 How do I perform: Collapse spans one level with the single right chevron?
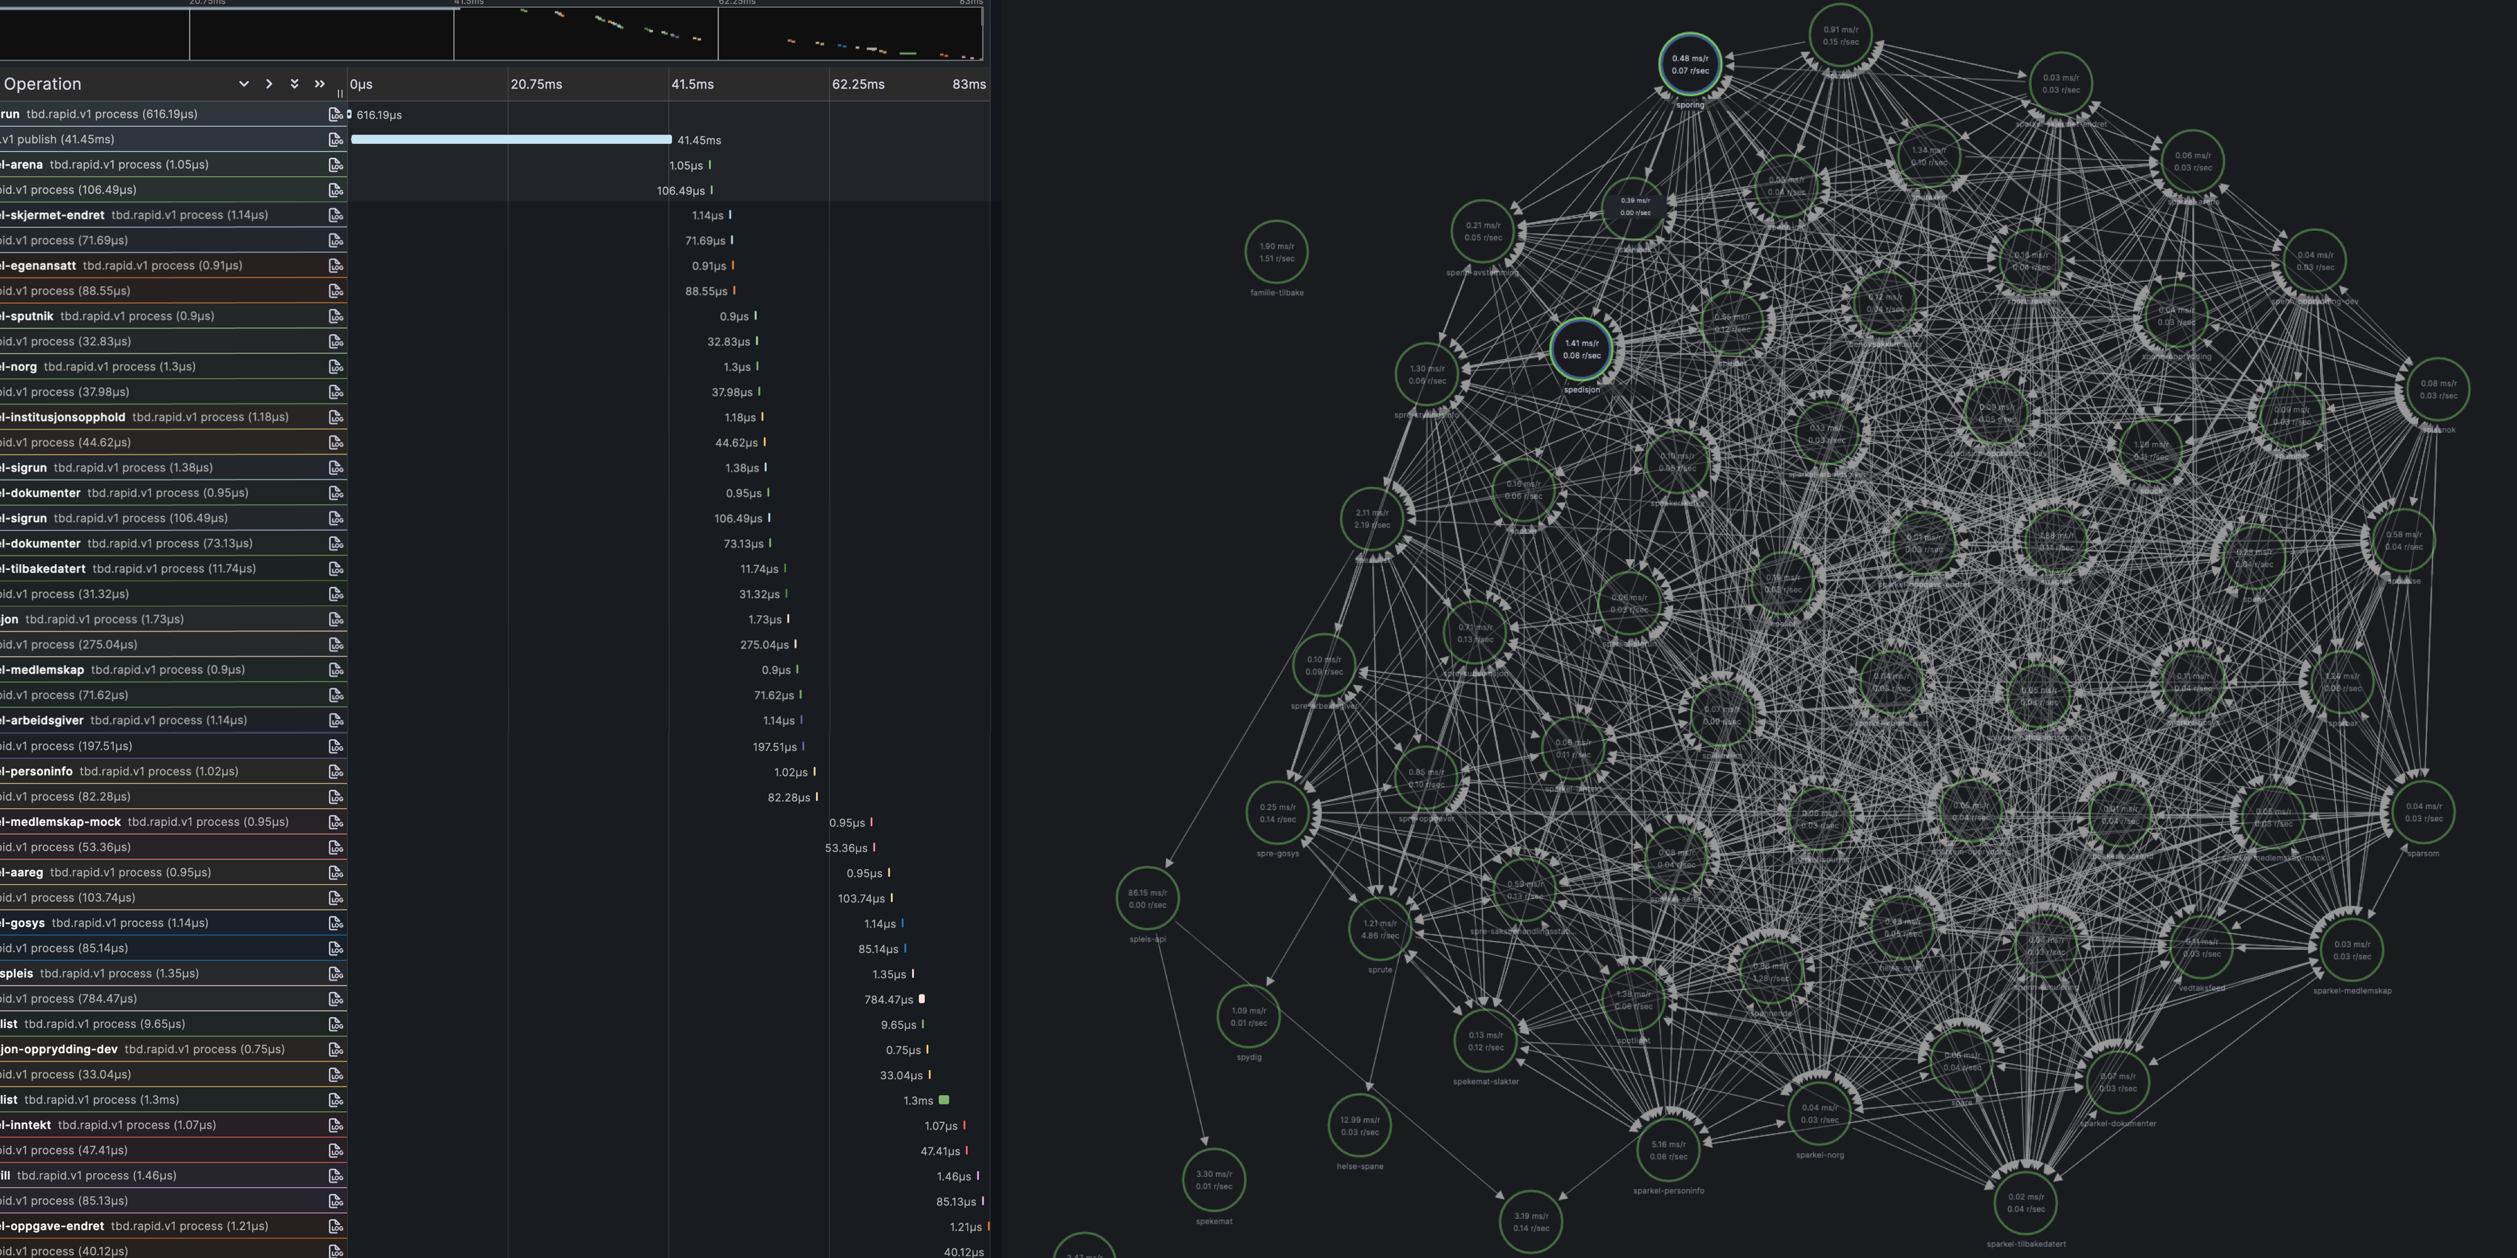(269, 84)
